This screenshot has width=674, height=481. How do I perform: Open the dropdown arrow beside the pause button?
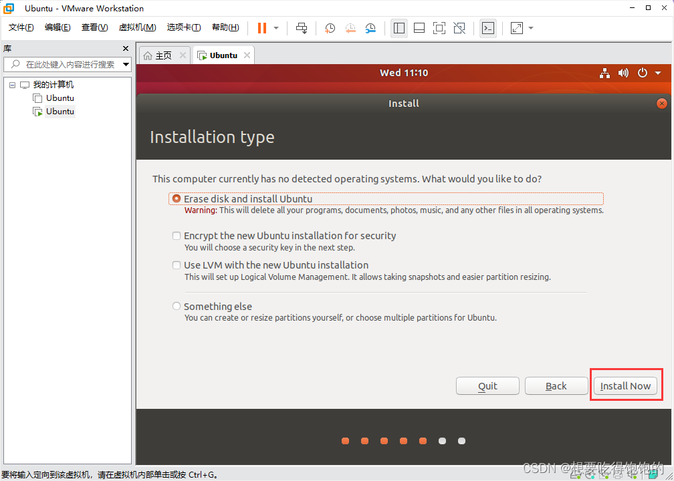pos(276,28)
